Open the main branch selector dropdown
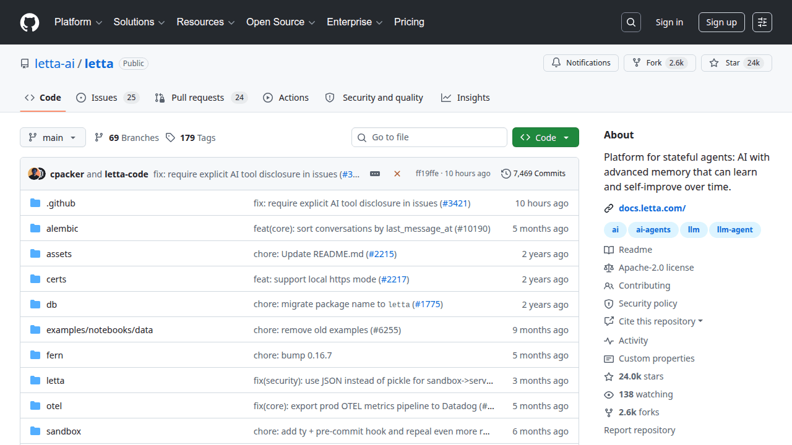 click(53, 137)
